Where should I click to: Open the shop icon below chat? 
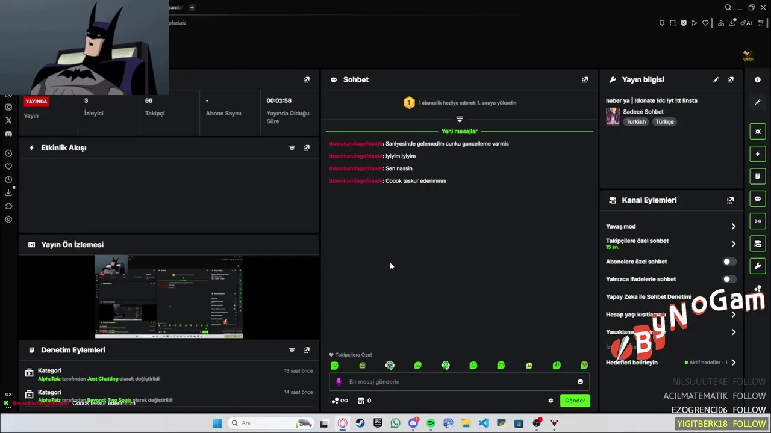(361, 401)
